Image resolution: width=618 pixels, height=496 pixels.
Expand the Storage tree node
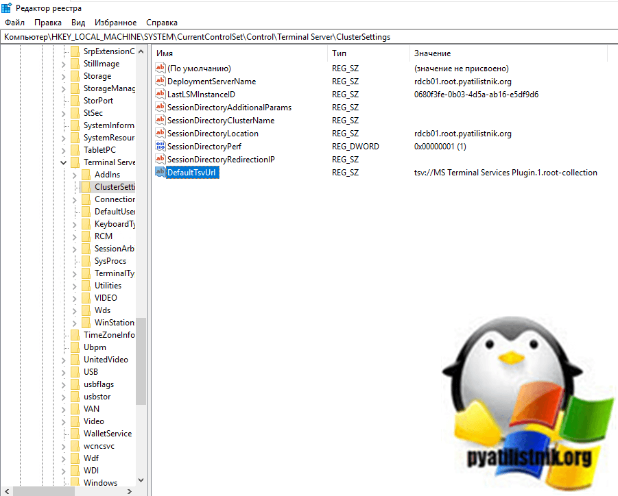(64, 76)
